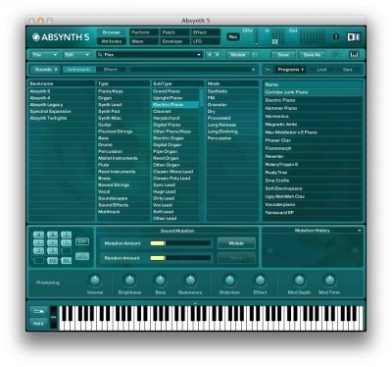Viewport: 392px width, 367px height.
Task: Adjust the Mutation Amount slider
Action: pos(180,243)
